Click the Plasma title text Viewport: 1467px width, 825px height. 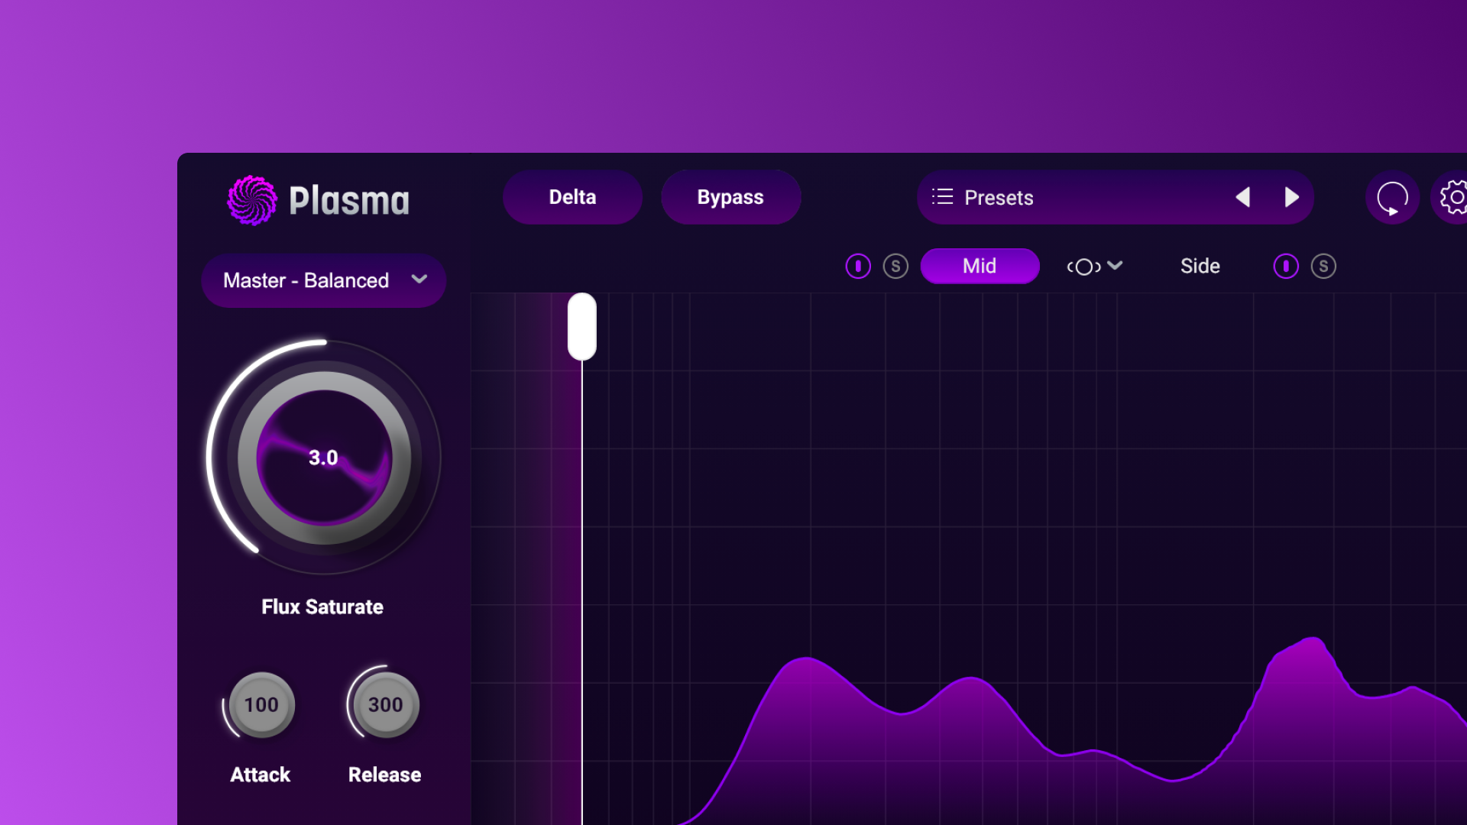[349, 201]
